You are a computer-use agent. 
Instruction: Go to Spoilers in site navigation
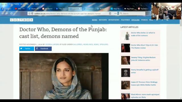[135, 20]
